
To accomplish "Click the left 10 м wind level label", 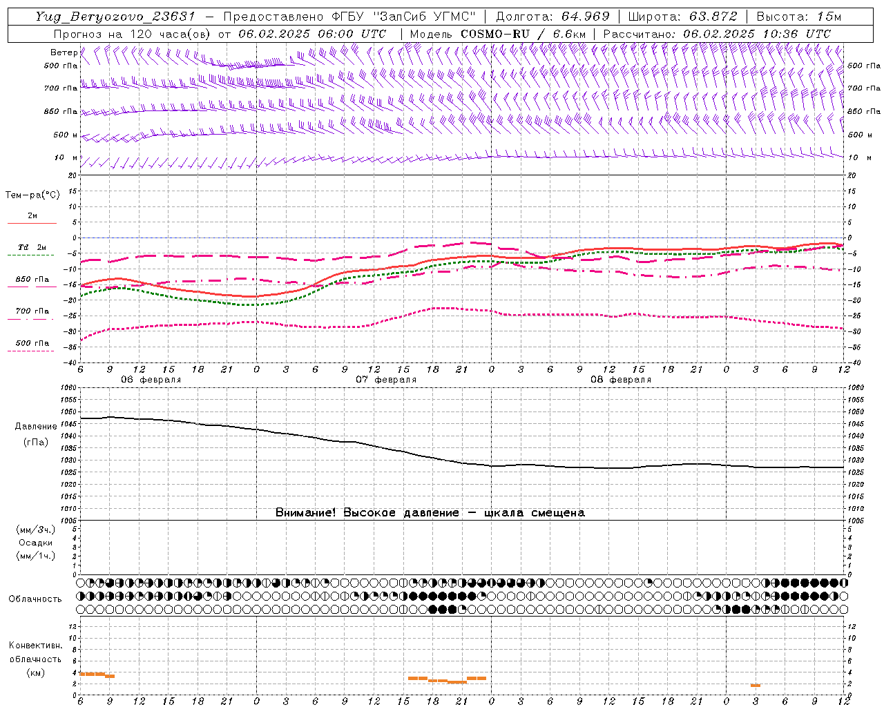I will pyautogui.click(x=66, y=157).
